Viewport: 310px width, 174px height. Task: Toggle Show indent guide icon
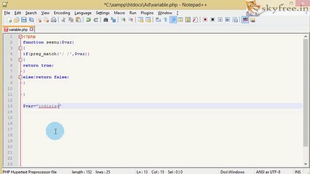173,20
